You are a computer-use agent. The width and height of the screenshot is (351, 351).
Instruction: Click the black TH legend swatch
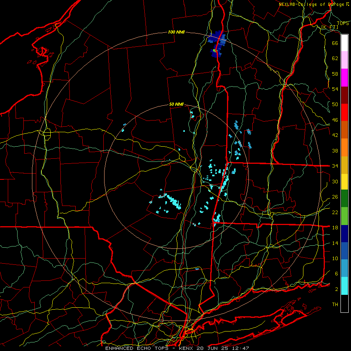tap(344, 303)
